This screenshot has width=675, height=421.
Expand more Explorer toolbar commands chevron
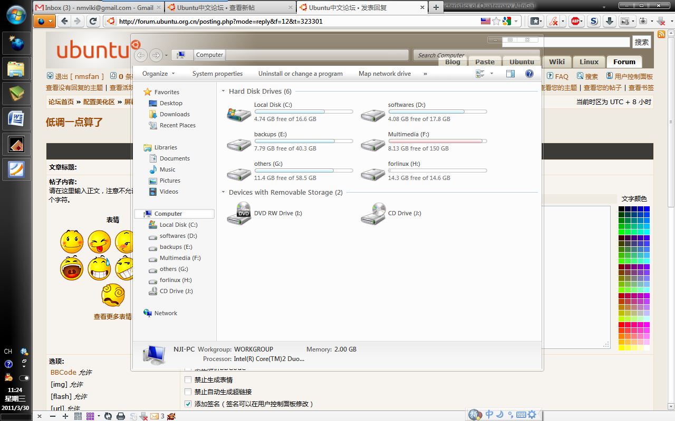(425, 74)
